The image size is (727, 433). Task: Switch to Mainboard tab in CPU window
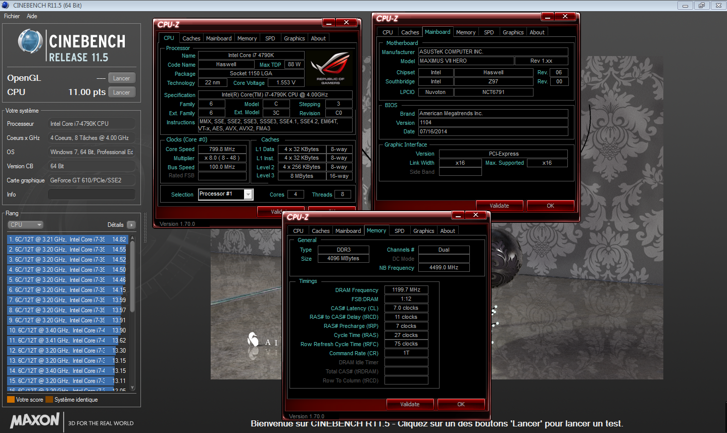[219, 38]
